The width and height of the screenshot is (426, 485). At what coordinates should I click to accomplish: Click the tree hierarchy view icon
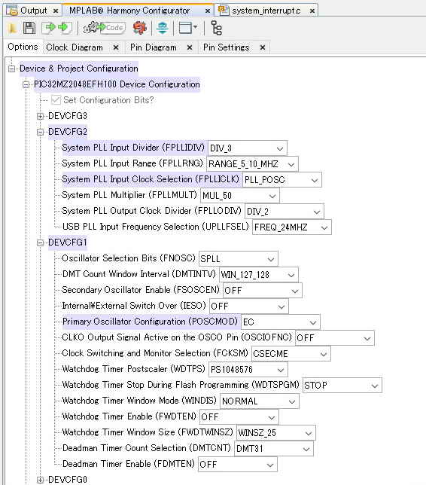click(x=216, y=28)
